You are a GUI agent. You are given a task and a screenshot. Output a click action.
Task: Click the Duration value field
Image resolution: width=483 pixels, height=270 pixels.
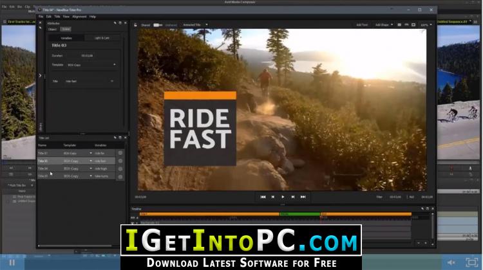click(x=87, y=56)
